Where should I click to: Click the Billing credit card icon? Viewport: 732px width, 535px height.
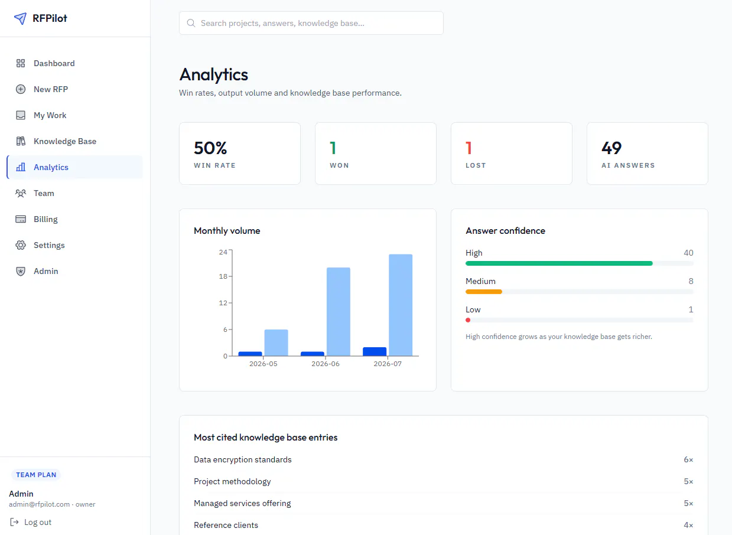[x=21, y=219]
